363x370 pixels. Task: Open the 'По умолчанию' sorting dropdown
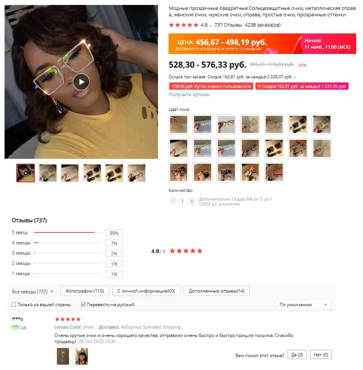tap(303, 305)
